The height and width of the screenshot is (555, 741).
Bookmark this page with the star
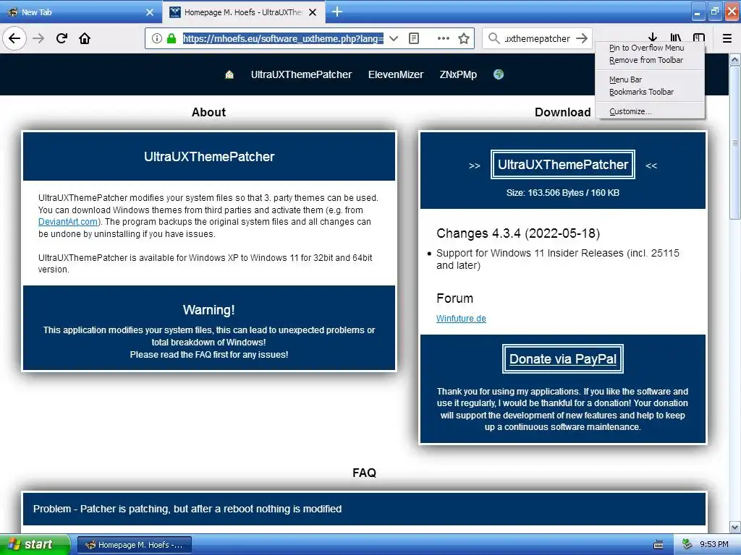pyautogui.click(x=464, y=38)
